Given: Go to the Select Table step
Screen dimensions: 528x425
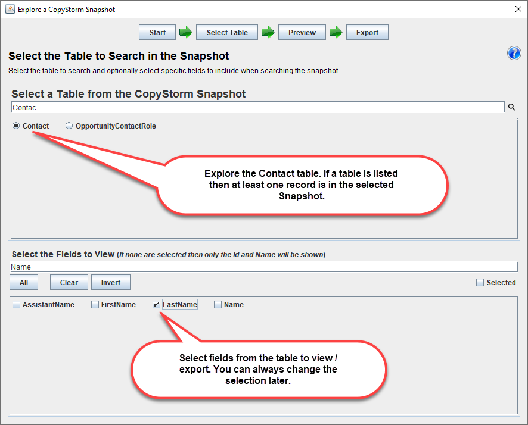Looking at the screenshot, I should (227, 32).
